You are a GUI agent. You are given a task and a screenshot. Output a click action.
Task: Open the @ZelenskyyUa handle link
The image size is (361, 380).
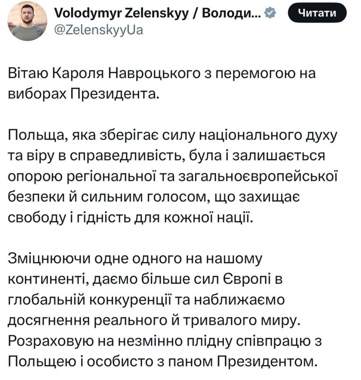[x=98, y=30]
